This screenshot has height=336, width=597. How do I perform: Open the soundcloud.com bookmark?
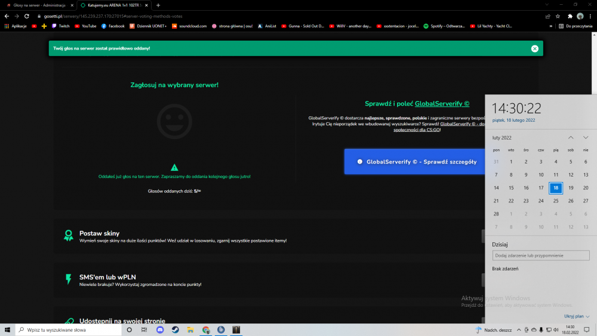click(189, 26)
